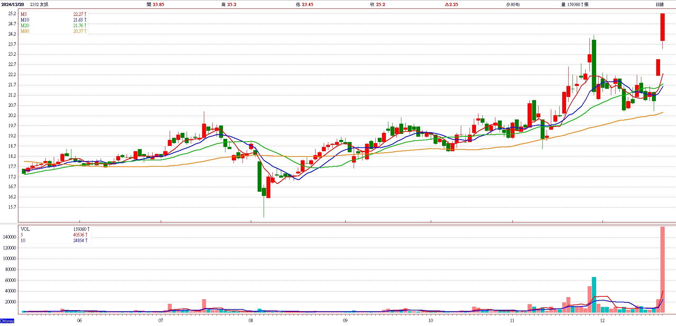
Task: Click the 100000 volume axis label
Action: coord(10,259)
